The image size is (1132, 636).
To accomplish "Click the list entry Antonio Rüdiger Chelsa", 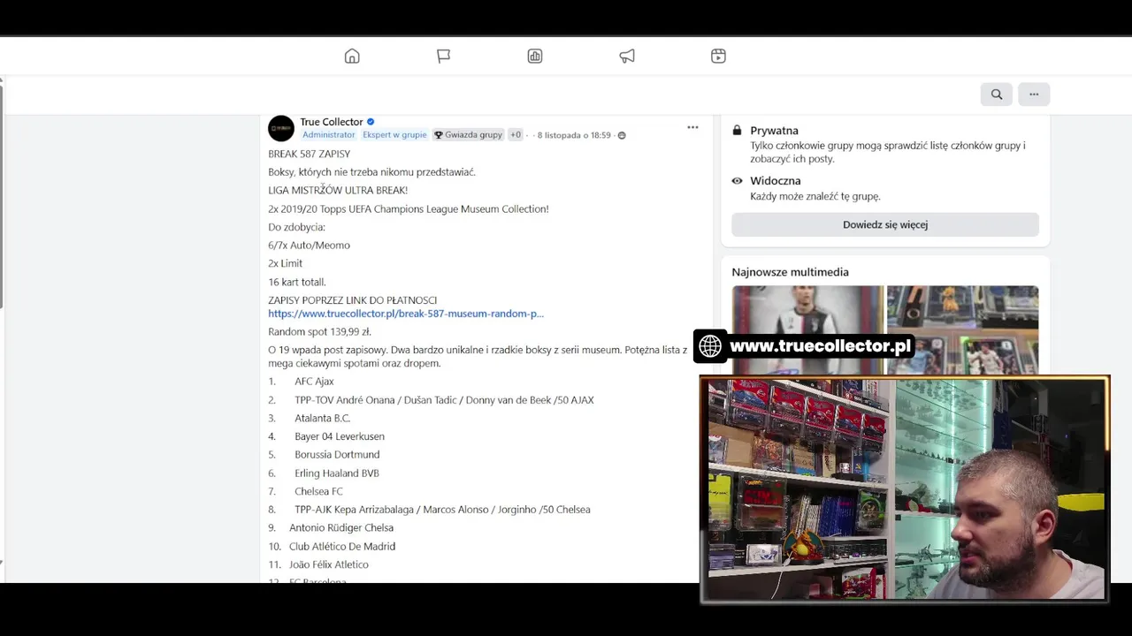I will pyautogui.click(x=341, y=528).
